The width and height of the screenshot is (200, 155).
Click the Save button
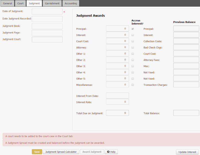pos(37,152)
